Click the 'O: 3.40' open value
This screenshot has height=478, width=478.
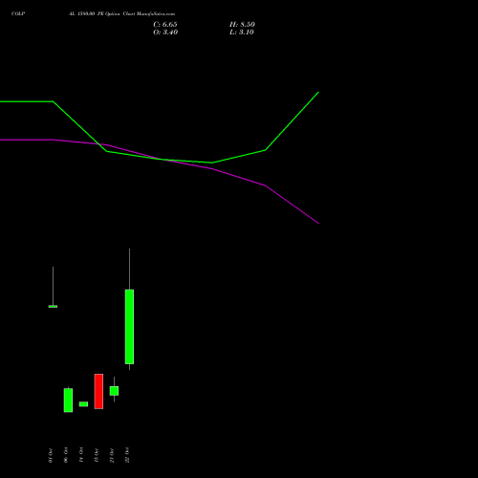(165, 33)
